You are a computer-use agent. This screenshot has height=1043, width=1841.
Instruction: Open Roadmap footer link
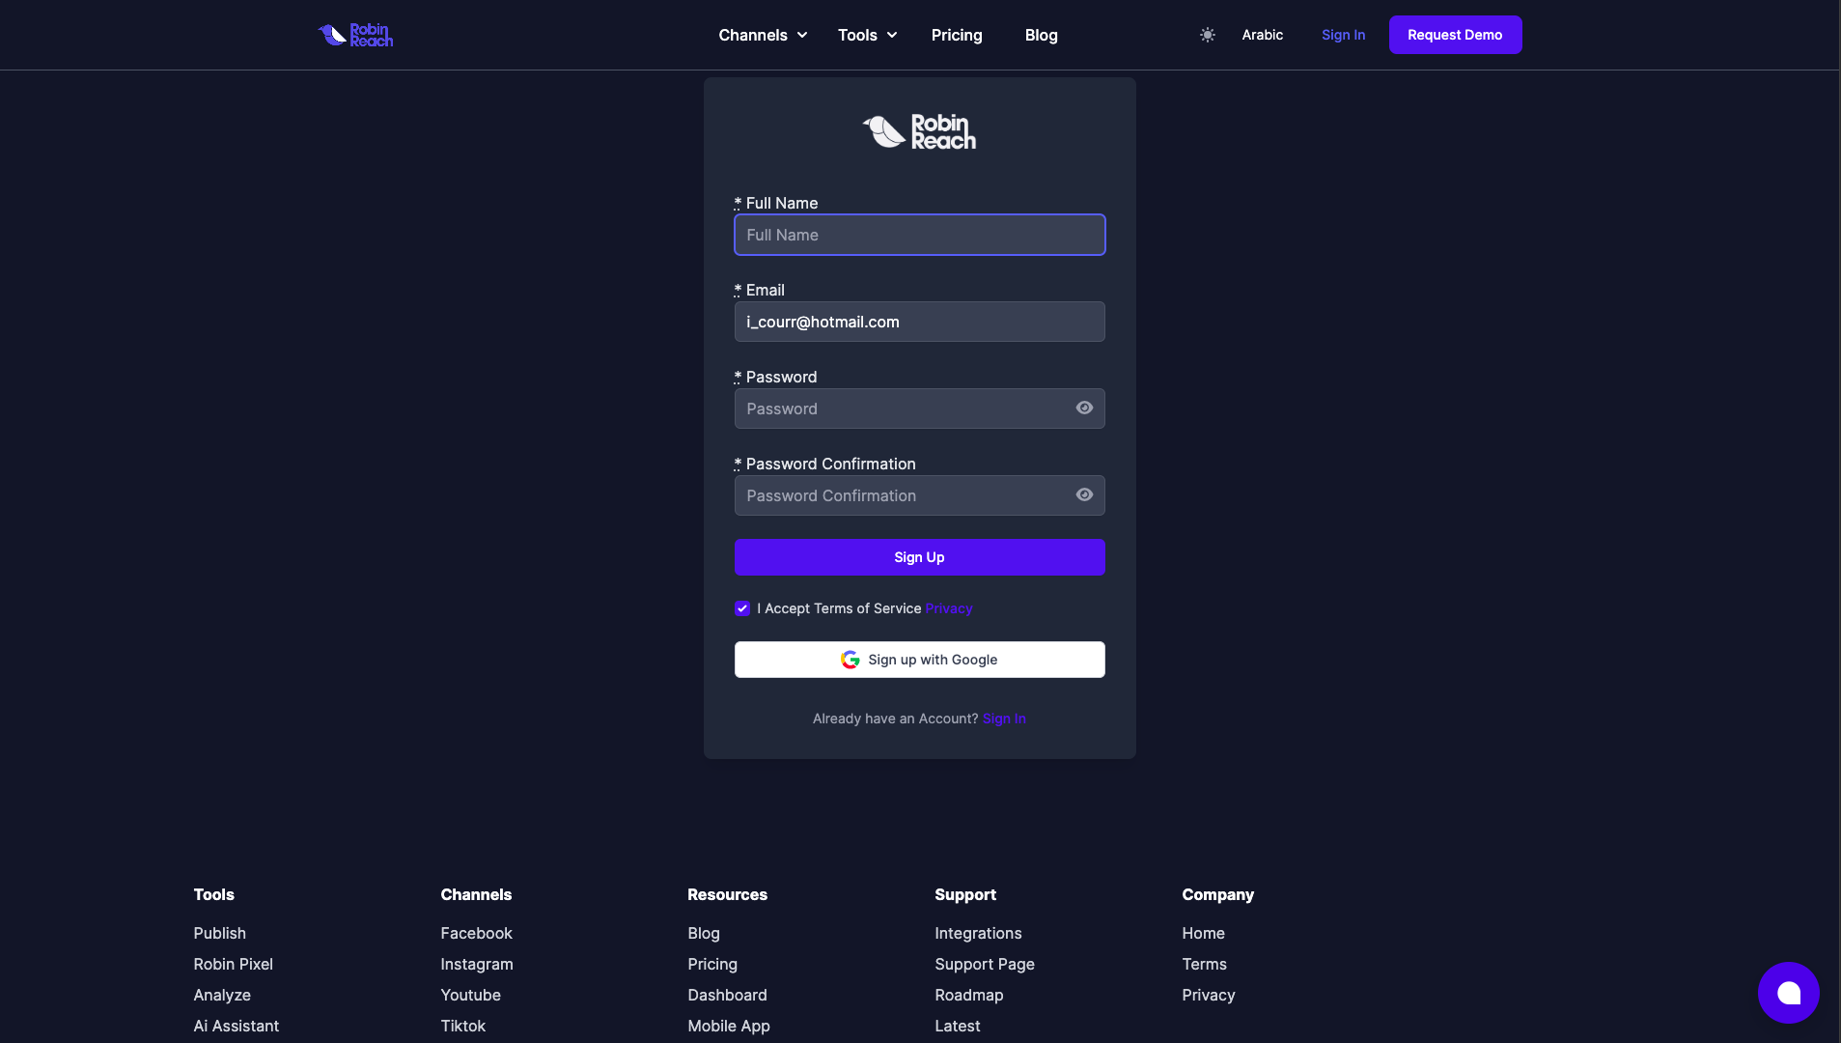(x=969, y=995)
